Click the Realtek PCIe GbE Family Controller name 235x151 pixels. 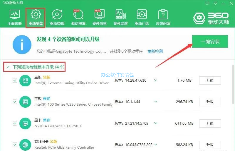[64, 147]
